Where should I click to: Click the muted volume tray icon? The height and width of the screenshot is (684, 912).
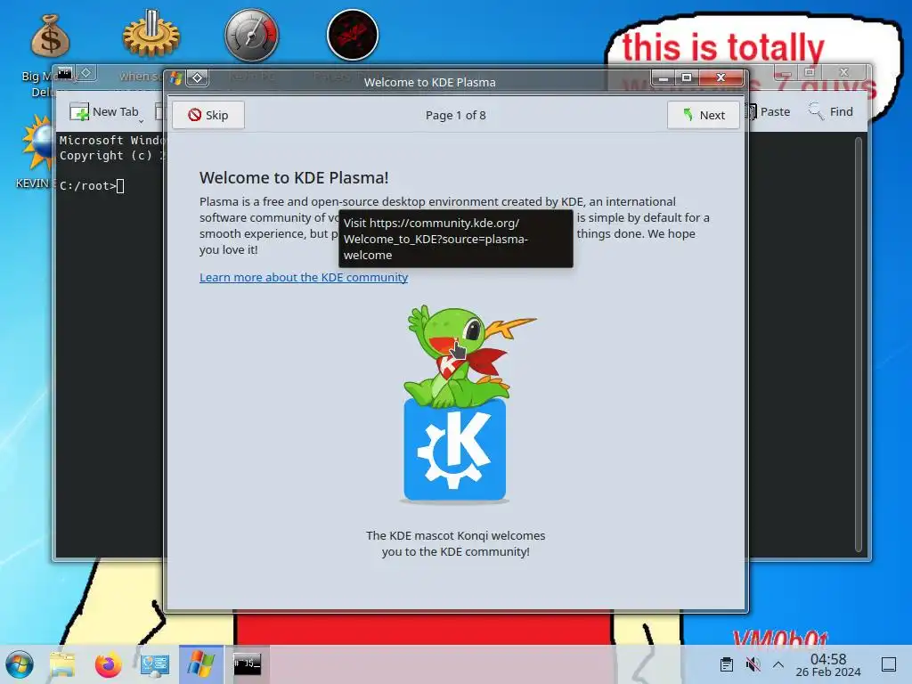pyautogui.click(x=753, y=664)
